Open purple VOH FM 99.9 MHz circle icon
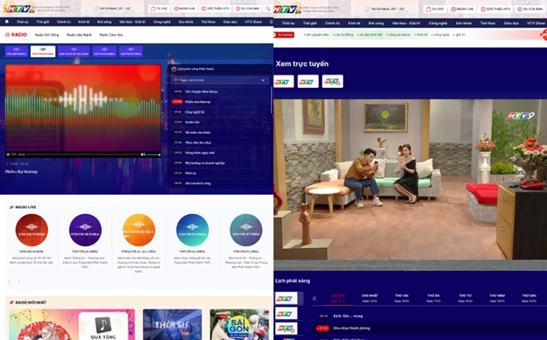Screen dimensions: 547x340 coord(85,230)
